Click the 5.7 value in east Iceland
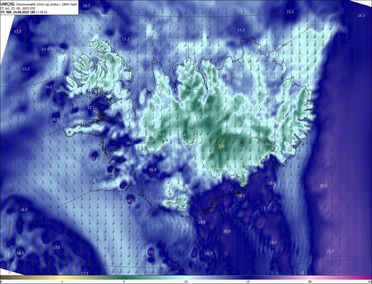 click(x=303, y=94)
